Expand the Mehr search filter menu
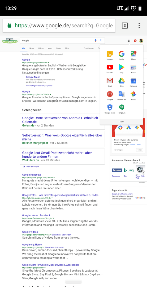147x287 pixels. pyautogui.click(x=67, y=48)
